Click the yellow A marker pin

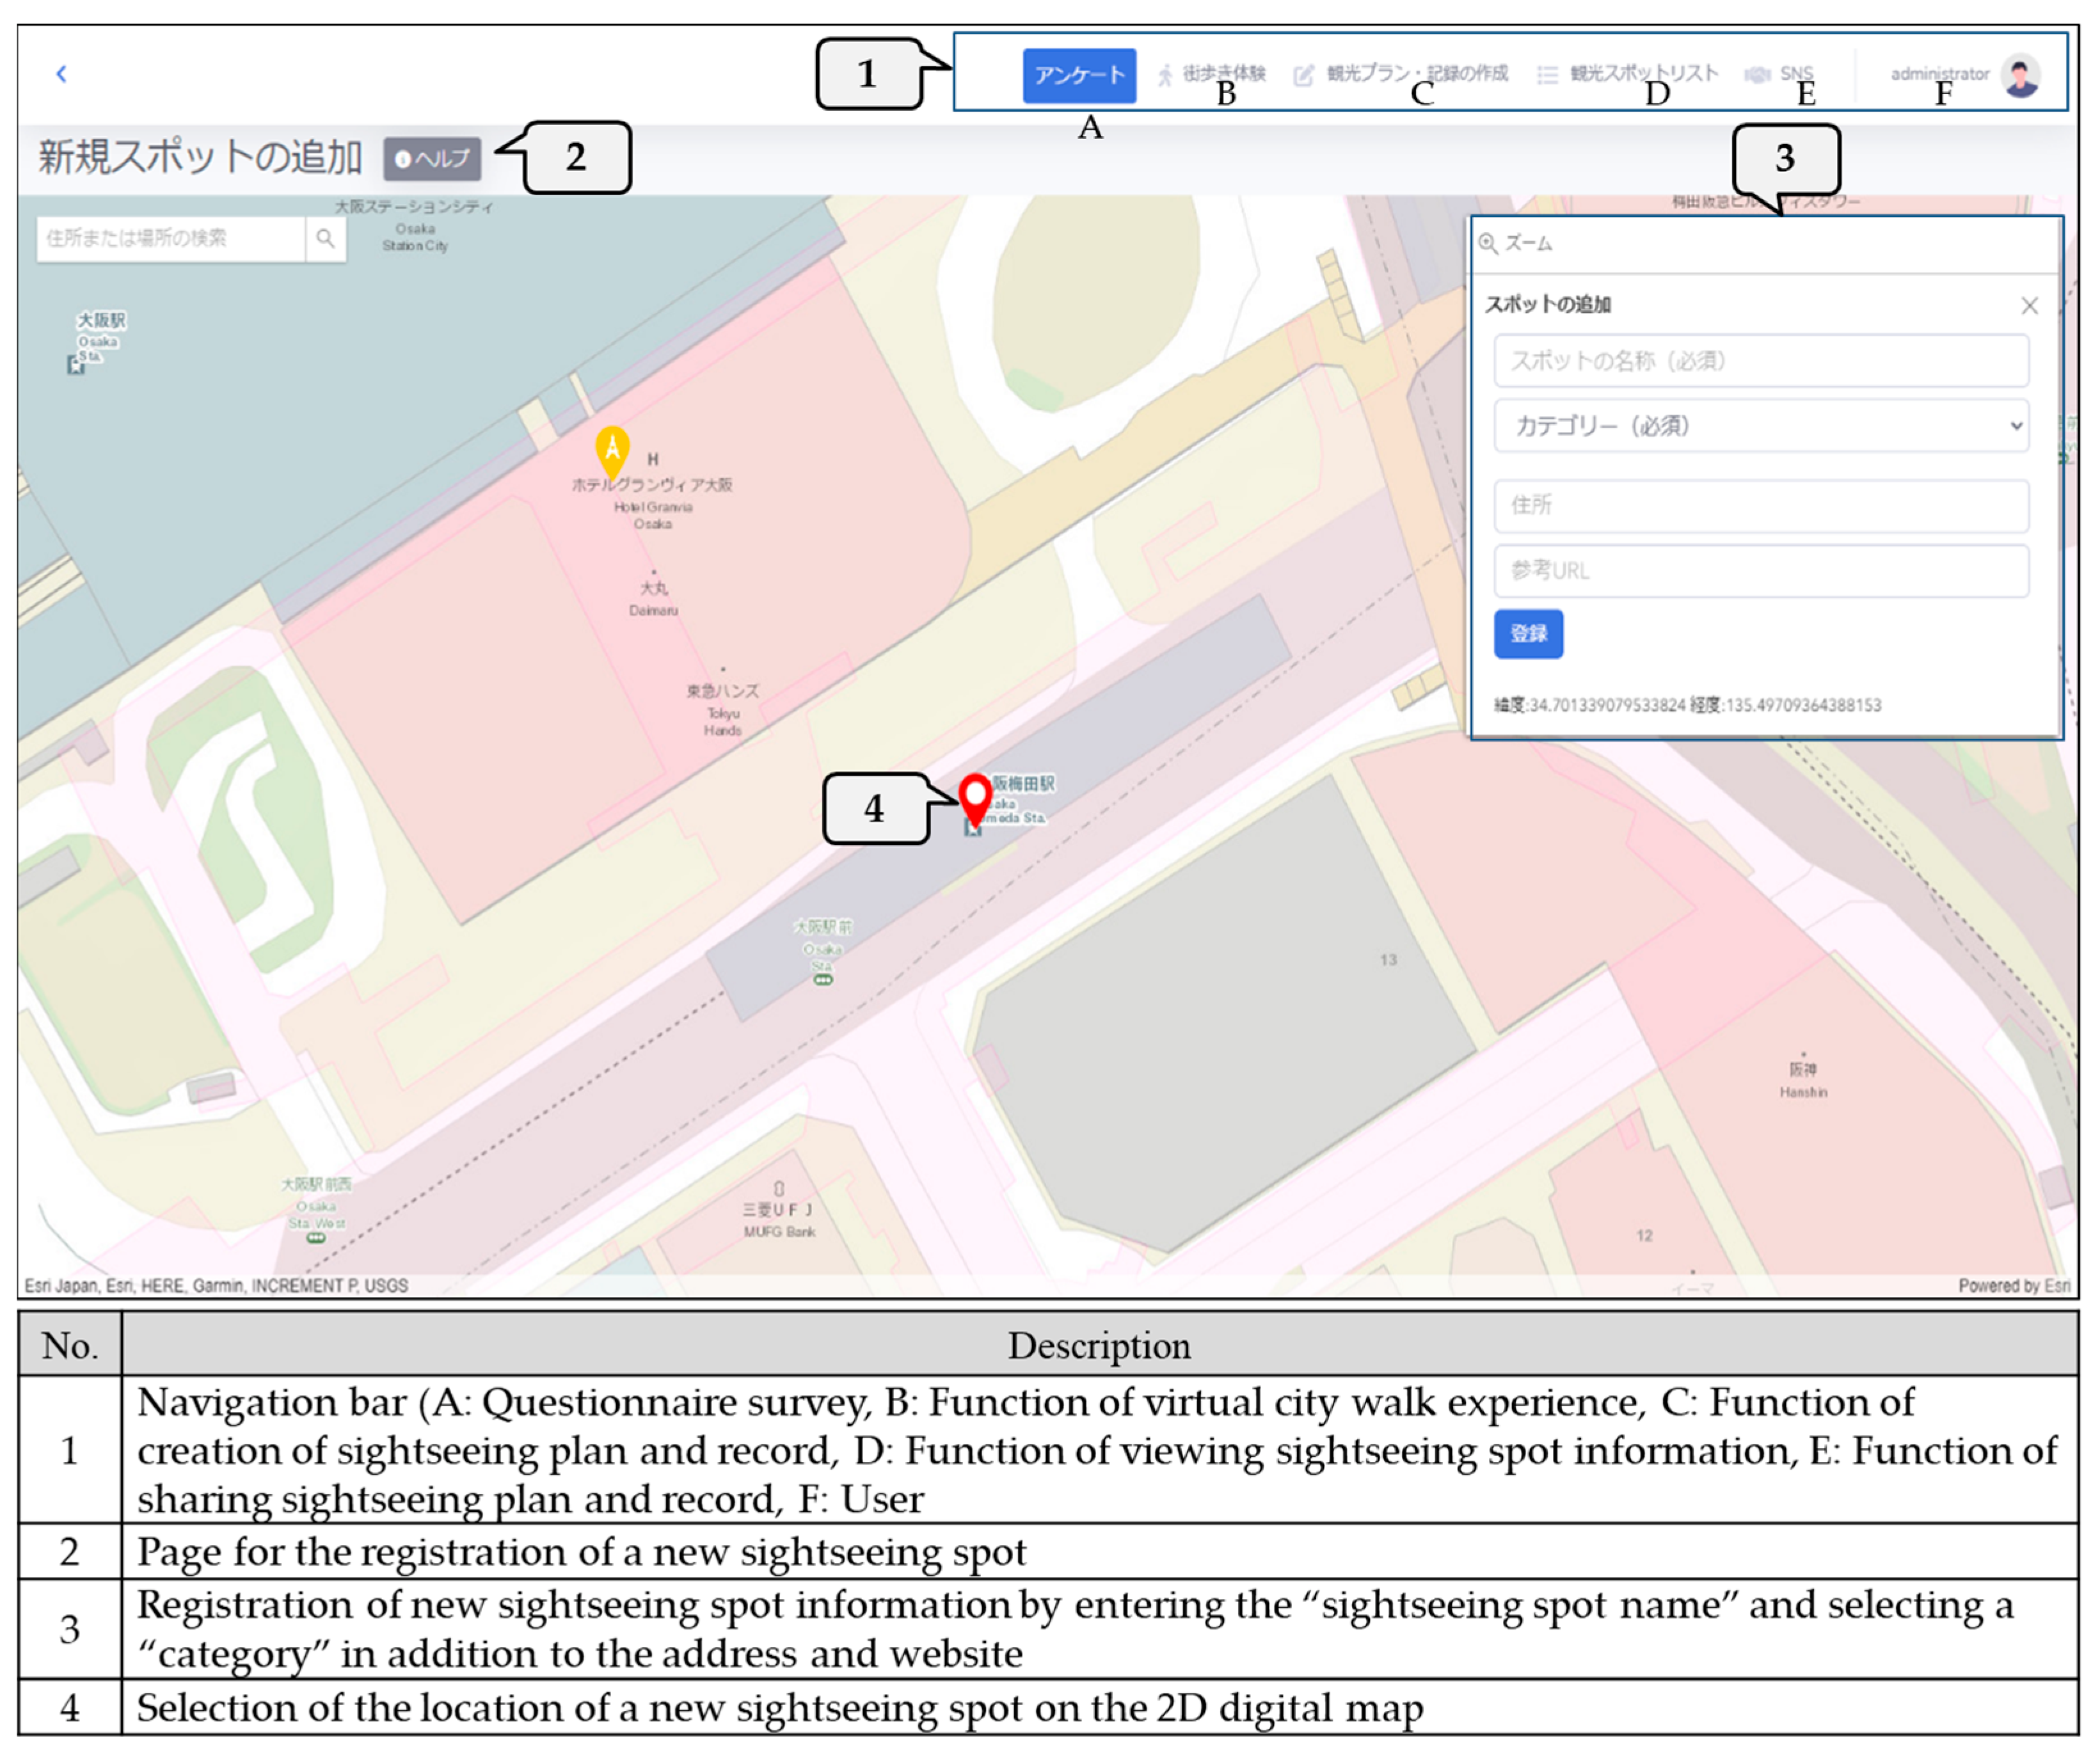pos(612,447)
